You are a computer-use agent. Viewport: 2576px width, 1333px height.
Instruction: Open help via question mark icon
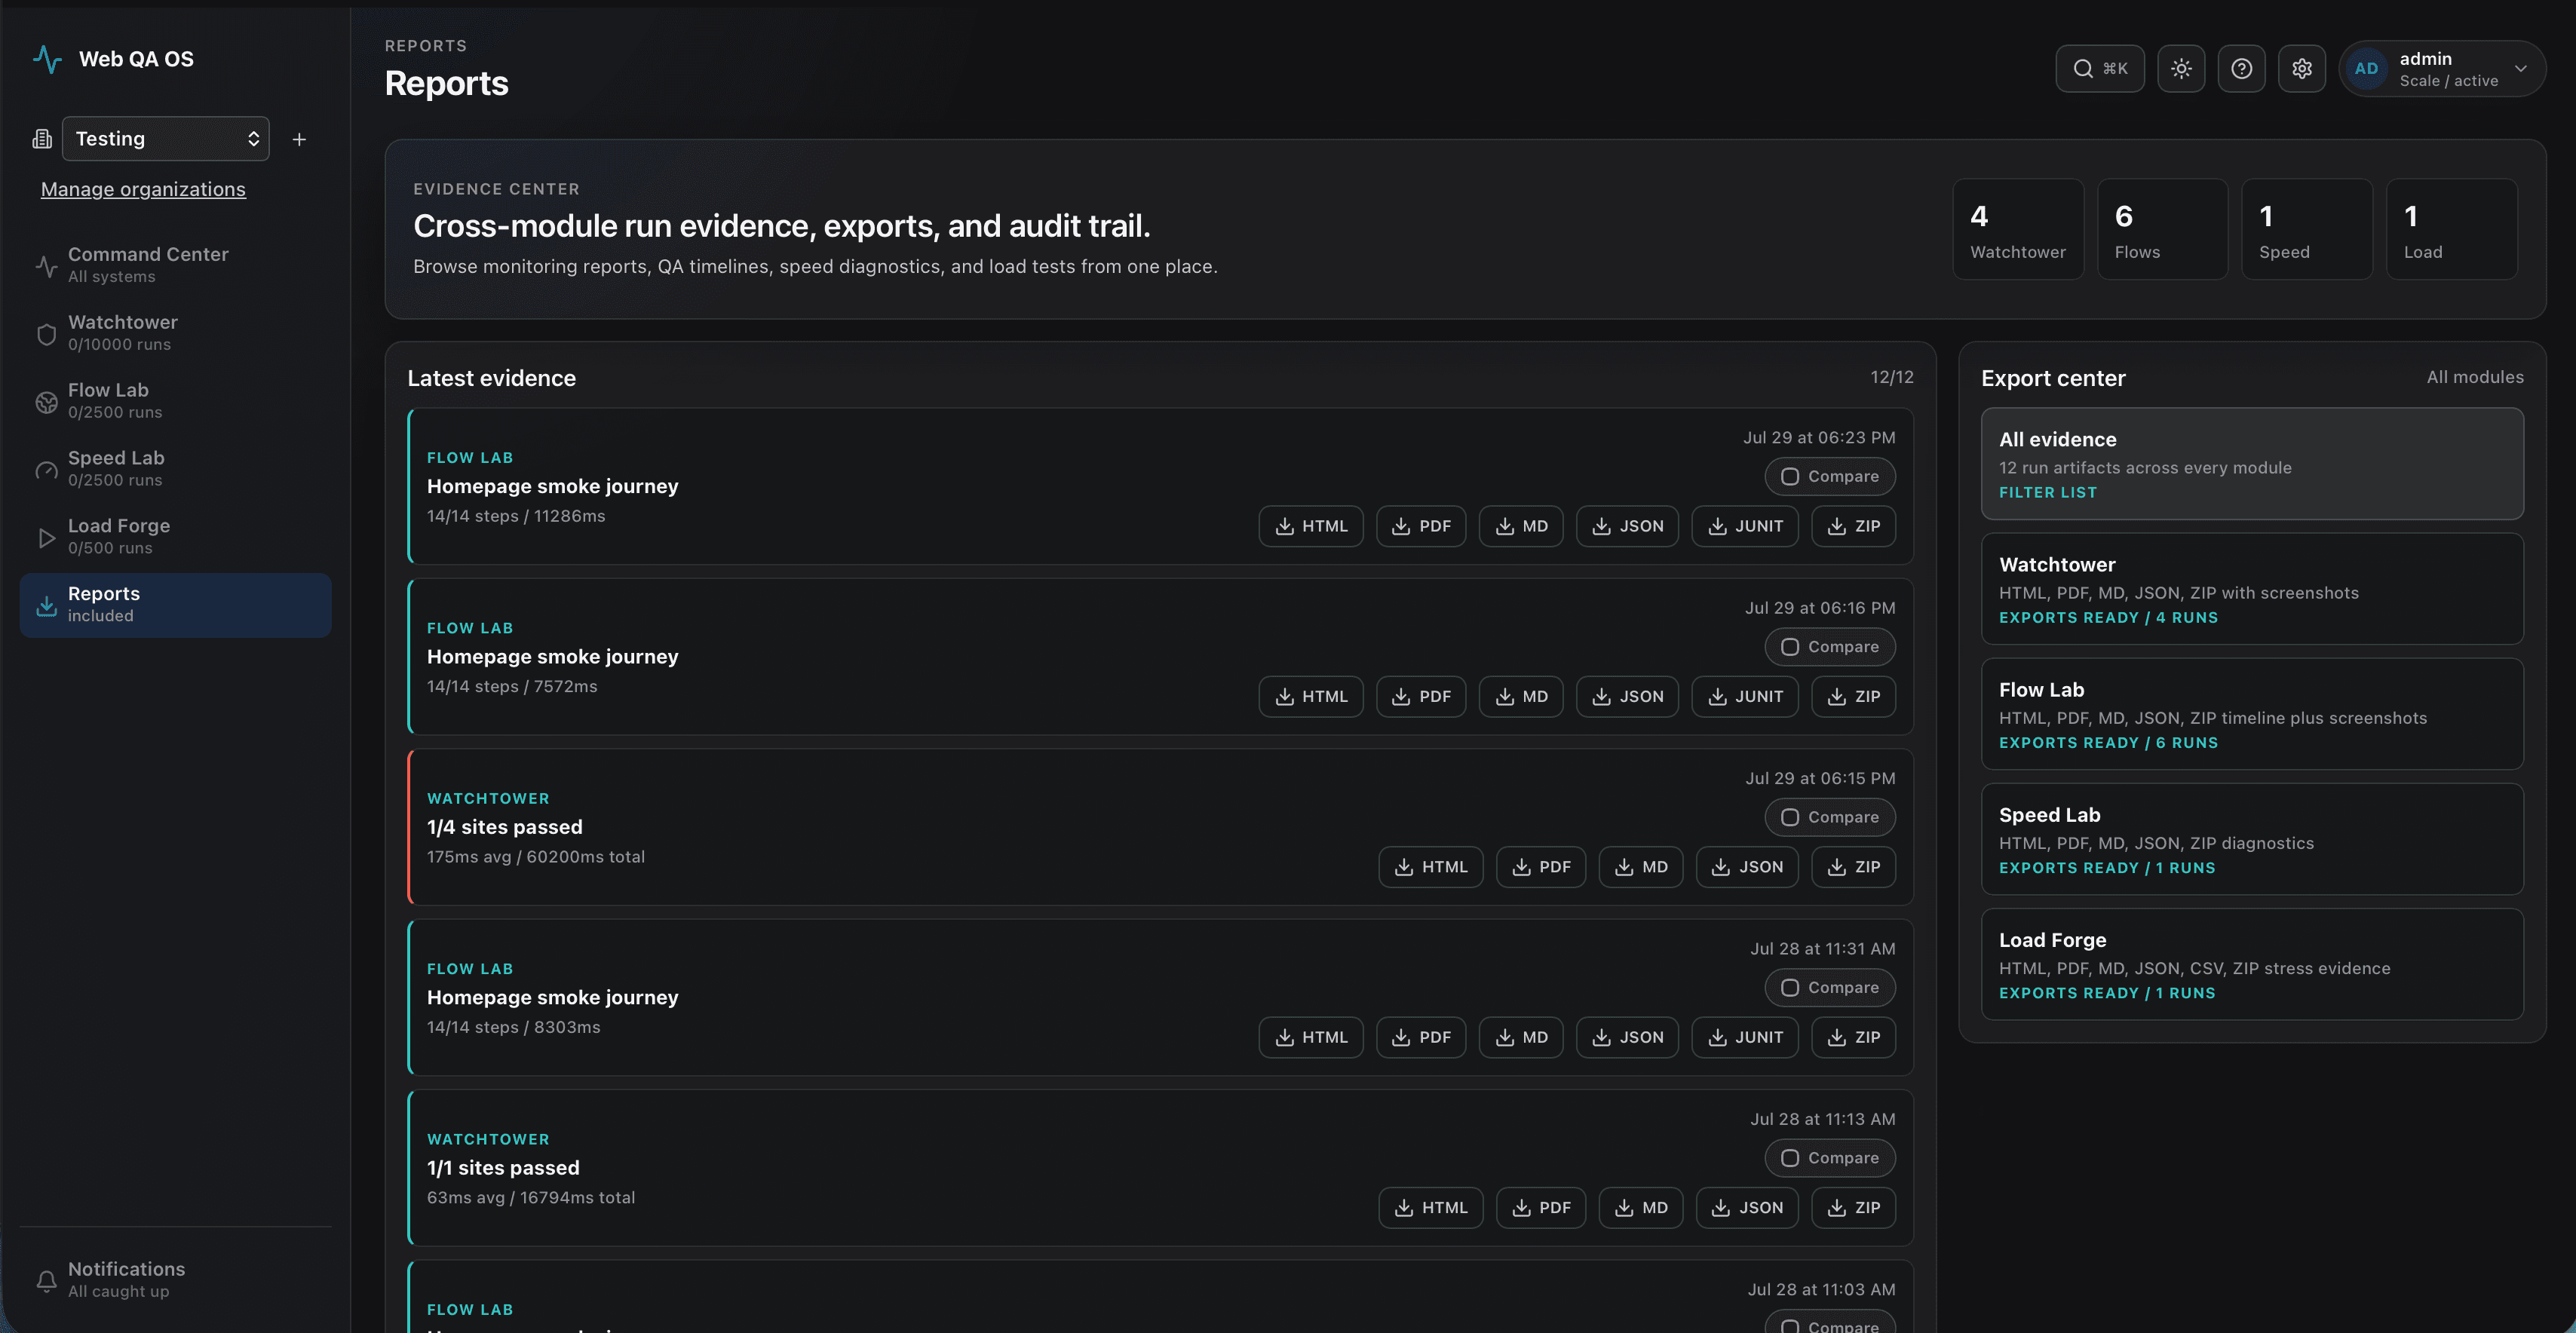coord(2241,68)
